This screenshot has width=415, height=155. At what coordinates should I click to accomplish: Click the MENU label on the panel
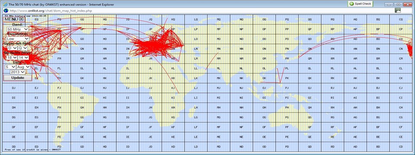tap(11, 19)
